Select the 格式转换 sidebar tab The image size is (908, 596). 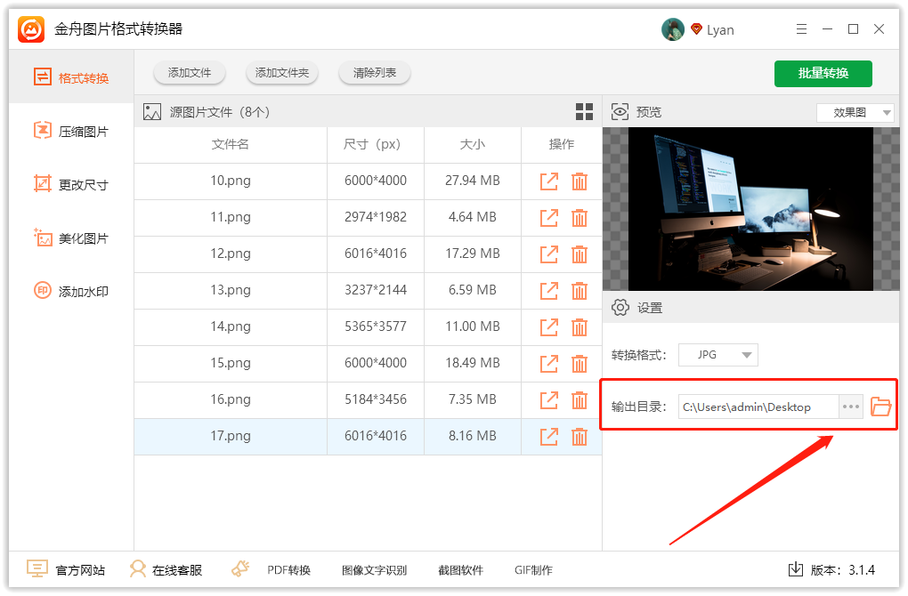click(71, 77)
